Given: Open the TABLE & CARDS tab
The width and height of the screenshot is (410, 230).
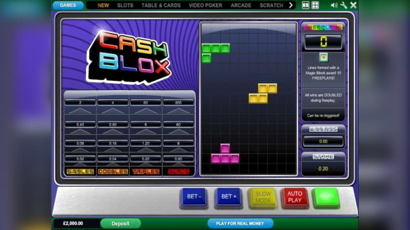Looking at the screenshot, I should coord(161,5).
